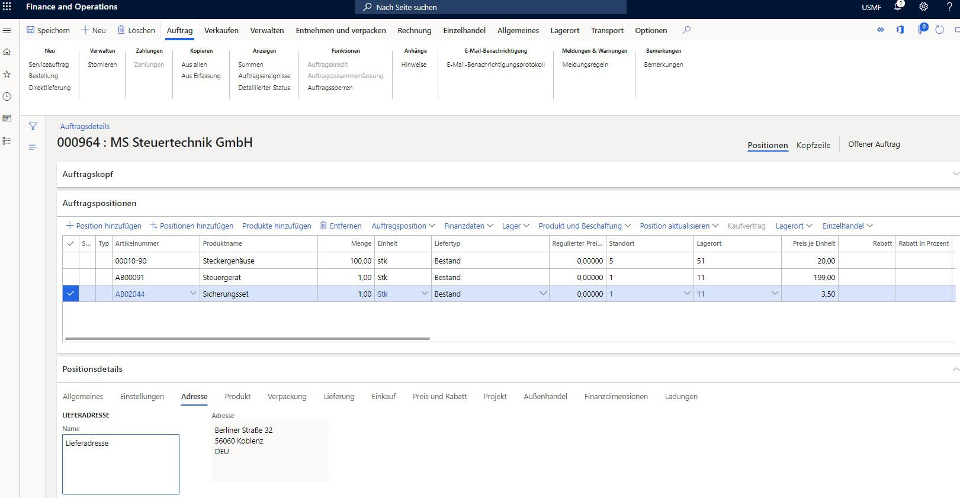Show list view lines icon
This screenshot has height=498, width=960.
33,147
